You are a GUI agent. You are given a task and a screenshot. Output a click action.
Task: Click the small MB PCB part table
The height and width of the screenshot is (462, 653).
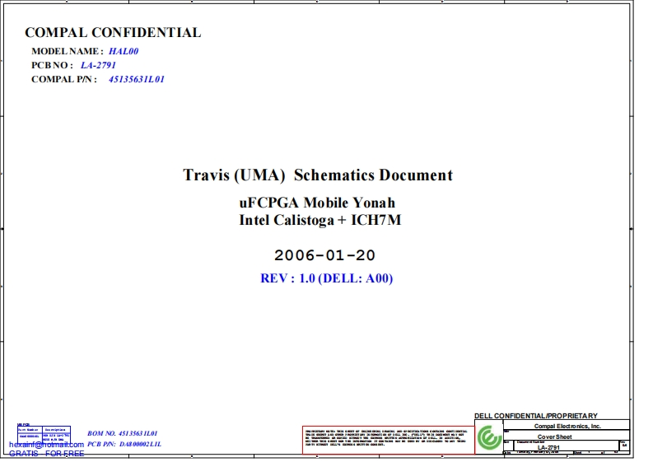pos(44,434)
